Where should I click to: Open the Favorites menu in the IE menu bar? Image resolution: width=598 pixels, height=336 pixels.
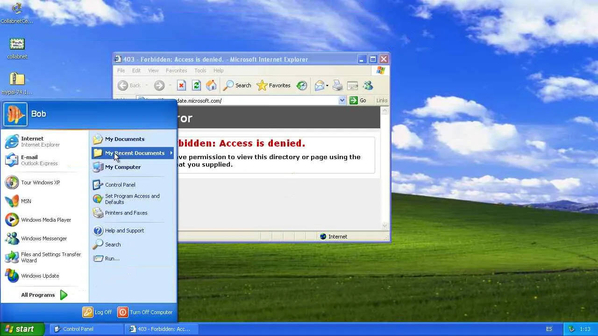(x=176, y=70)
